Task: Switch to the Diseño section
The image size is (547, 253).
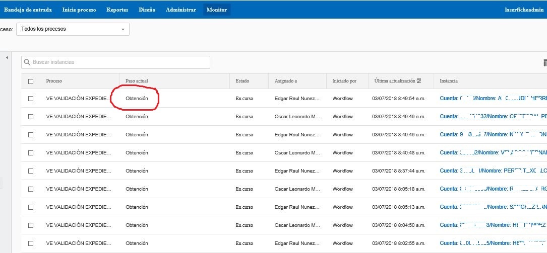Action: (x=147, y=10)
